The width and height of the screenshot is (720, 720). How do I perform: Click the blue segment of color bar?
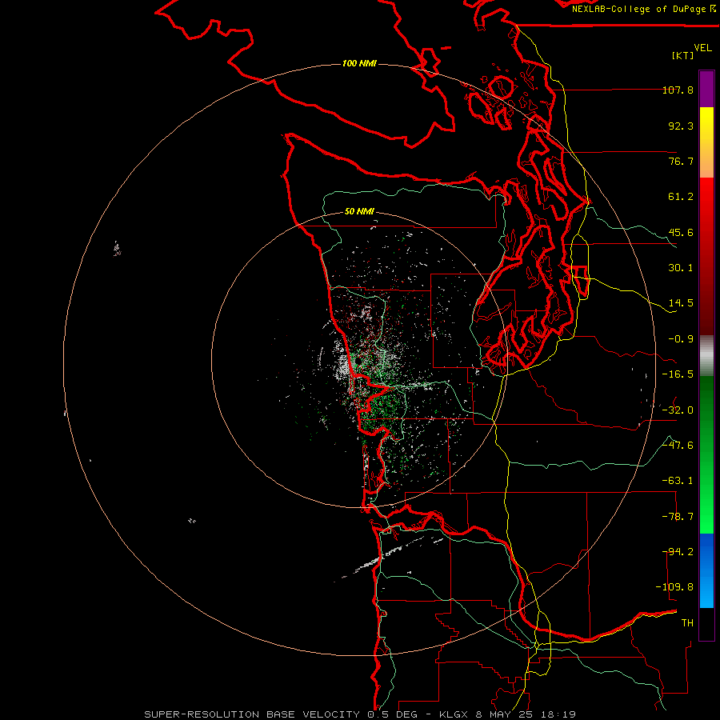coord(706,570)
